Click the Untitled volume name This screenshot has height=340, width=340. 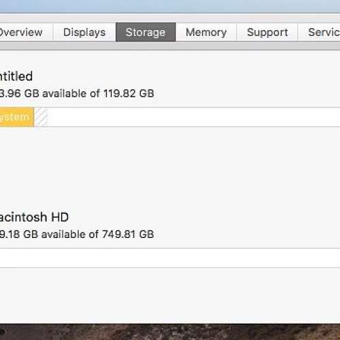[16, 76]
